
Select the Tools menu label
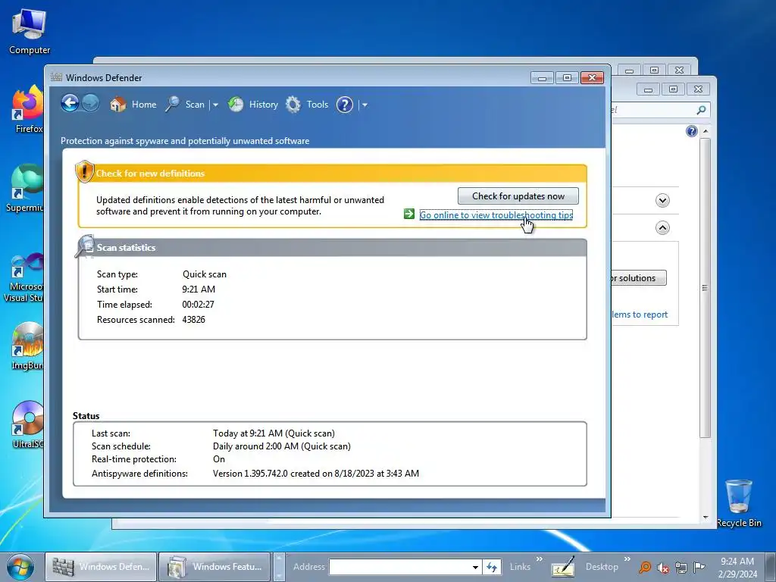point(318,105)
